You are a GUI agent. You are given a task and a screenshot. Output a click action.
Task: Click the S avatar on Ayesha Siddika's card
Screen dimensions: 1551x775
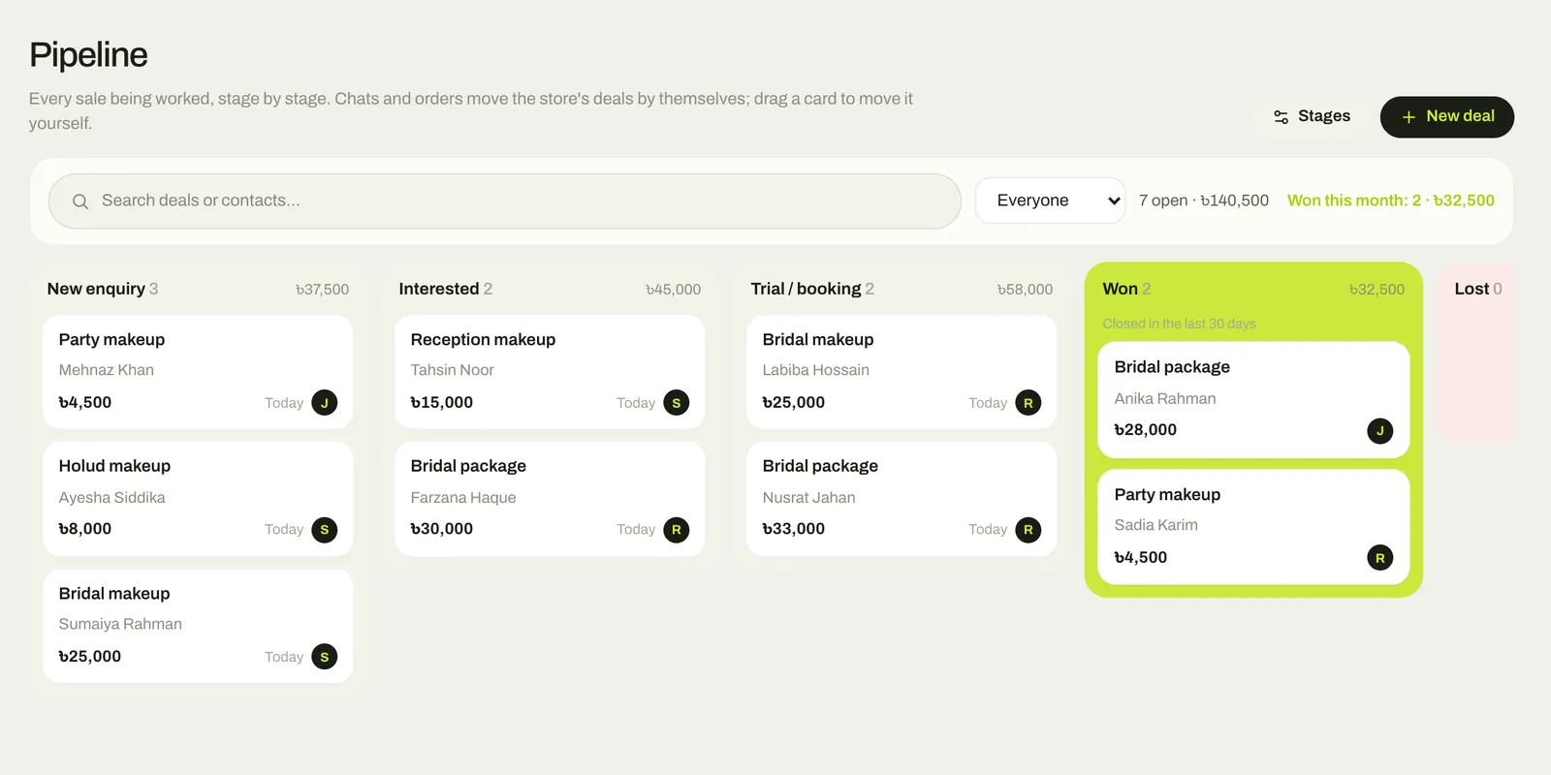[325, 530]
